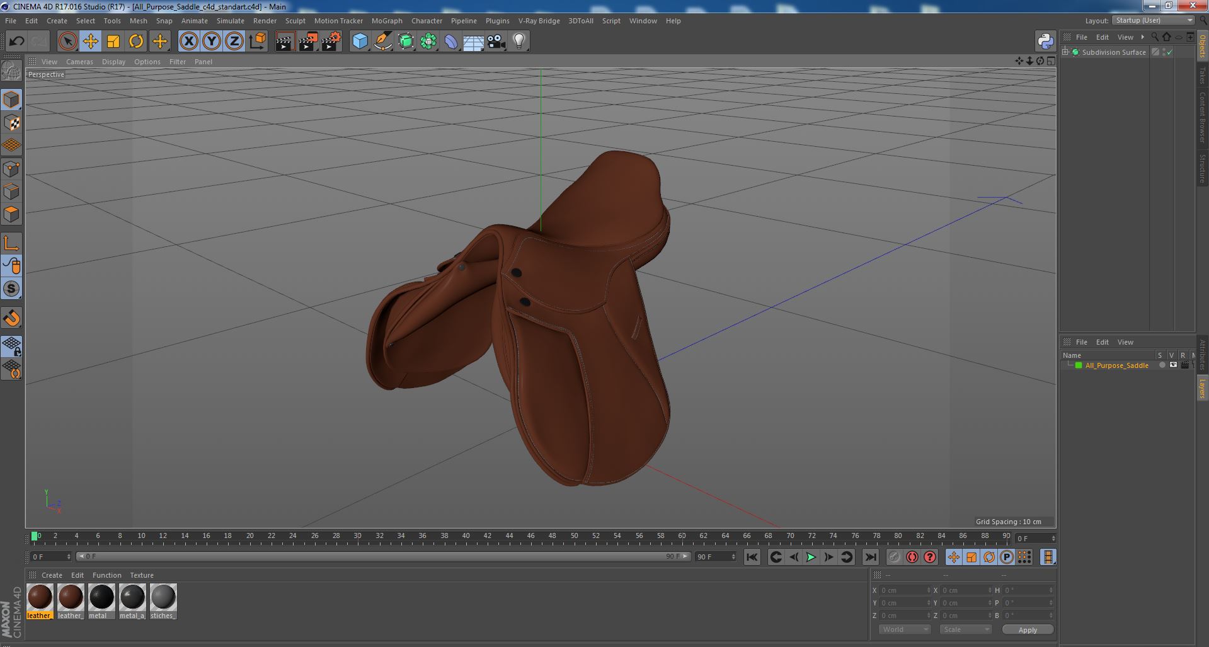The image size is (1209, 647).
Task: Toggle coordinate system icon
Action: [257, 42]
